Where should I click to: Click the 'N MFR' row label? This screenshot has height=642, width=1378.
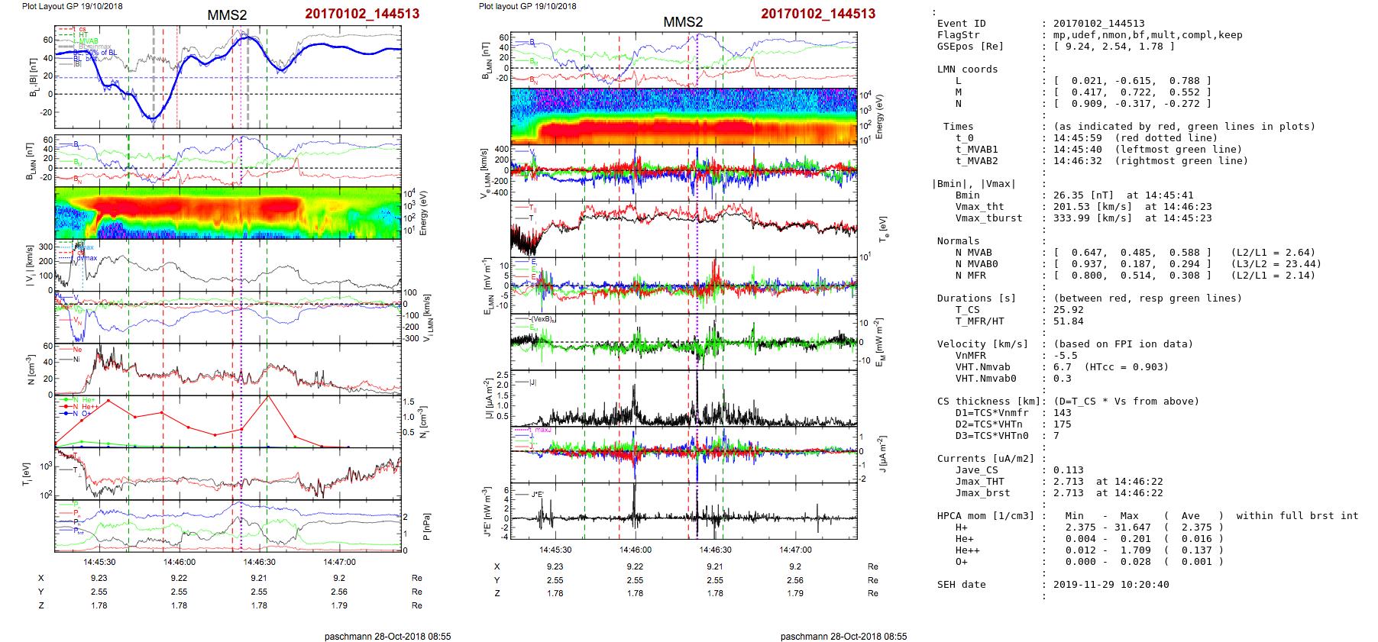(970, 276)
